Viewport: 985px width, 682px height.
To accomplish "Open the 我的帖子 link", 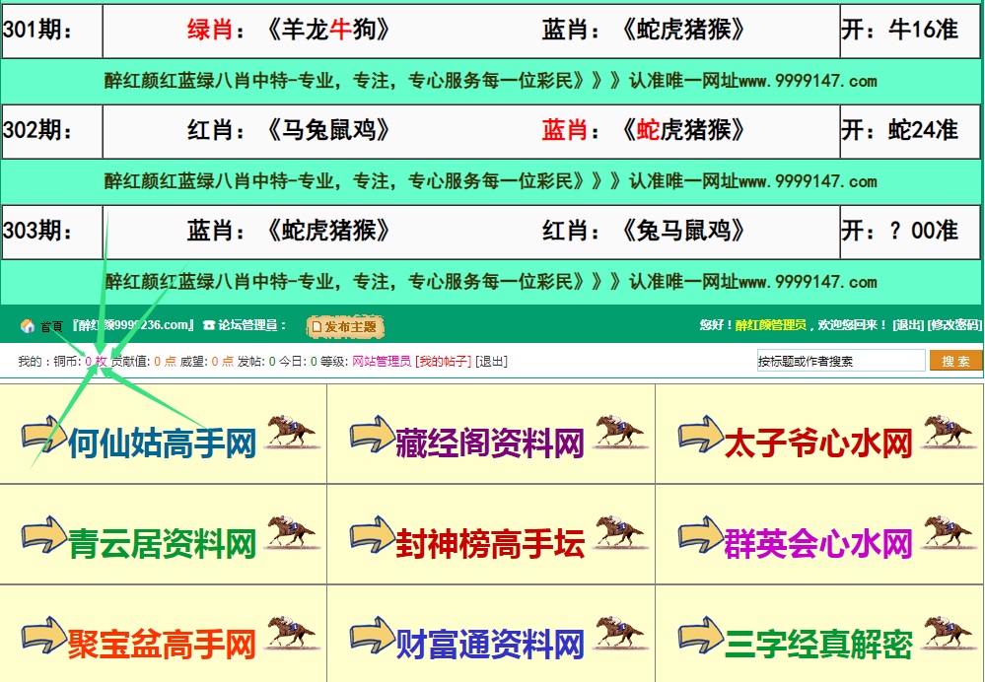I will click(x=443, y=362).
